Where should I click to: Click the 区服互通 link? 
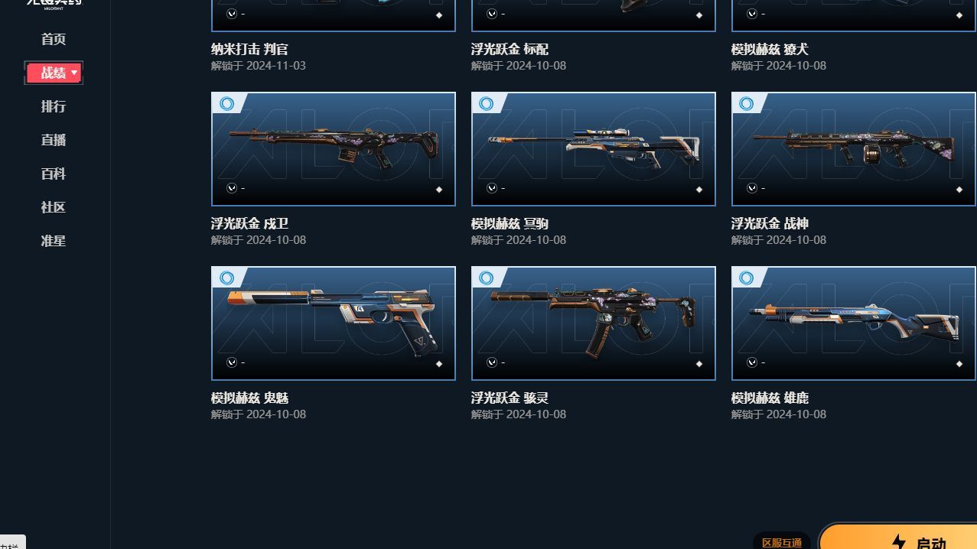tap(782, 542)
